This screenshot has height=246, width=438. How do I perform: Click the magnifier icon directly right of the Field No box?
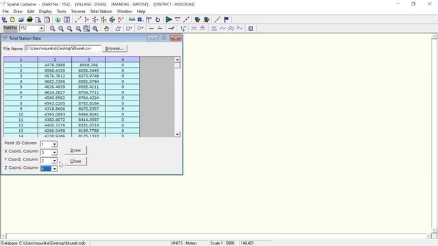(x=52, y=29)
